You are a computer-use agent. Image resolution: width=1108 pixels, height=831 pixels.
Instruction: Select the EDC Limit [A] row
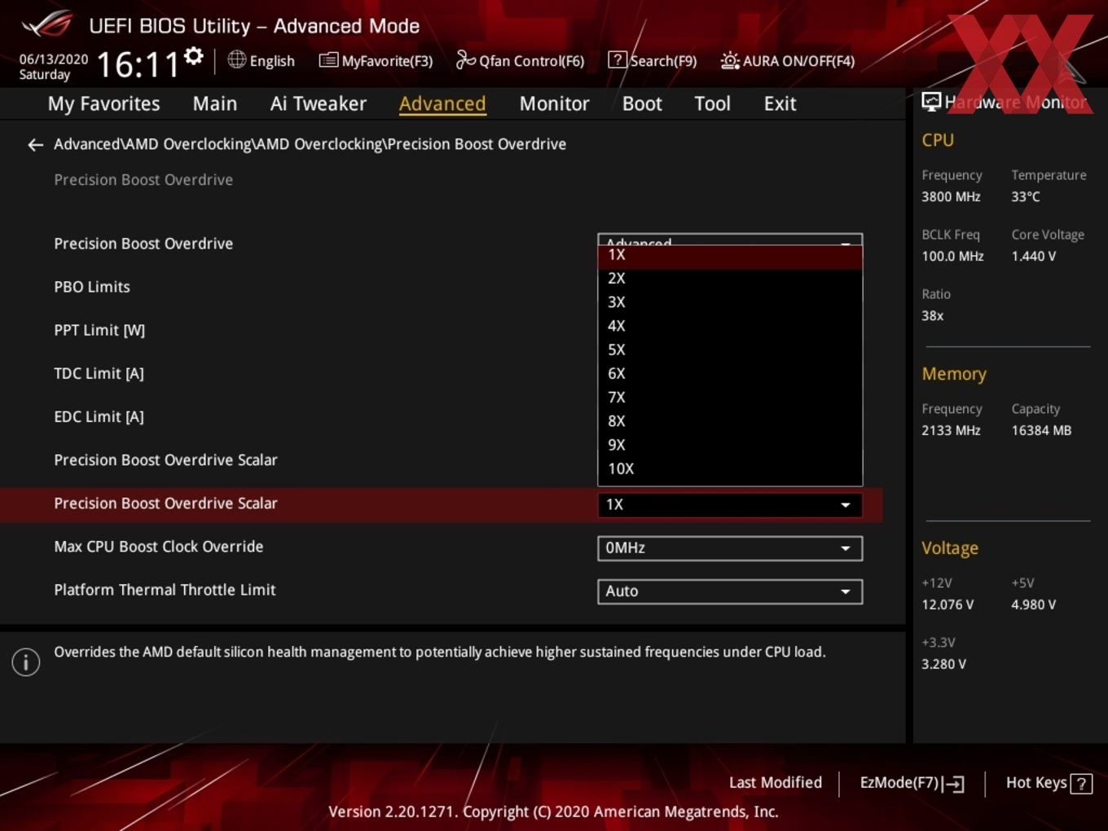[99, 416]
